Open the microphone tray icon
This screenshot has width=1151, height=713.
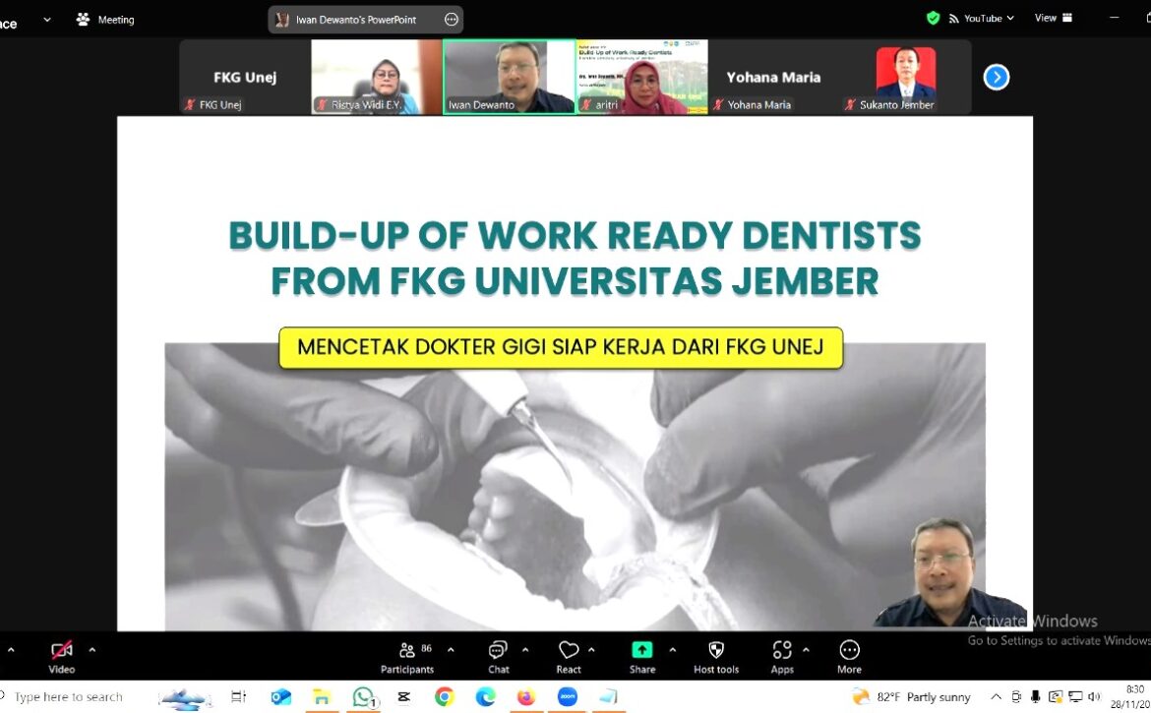tap(1035, 697)
